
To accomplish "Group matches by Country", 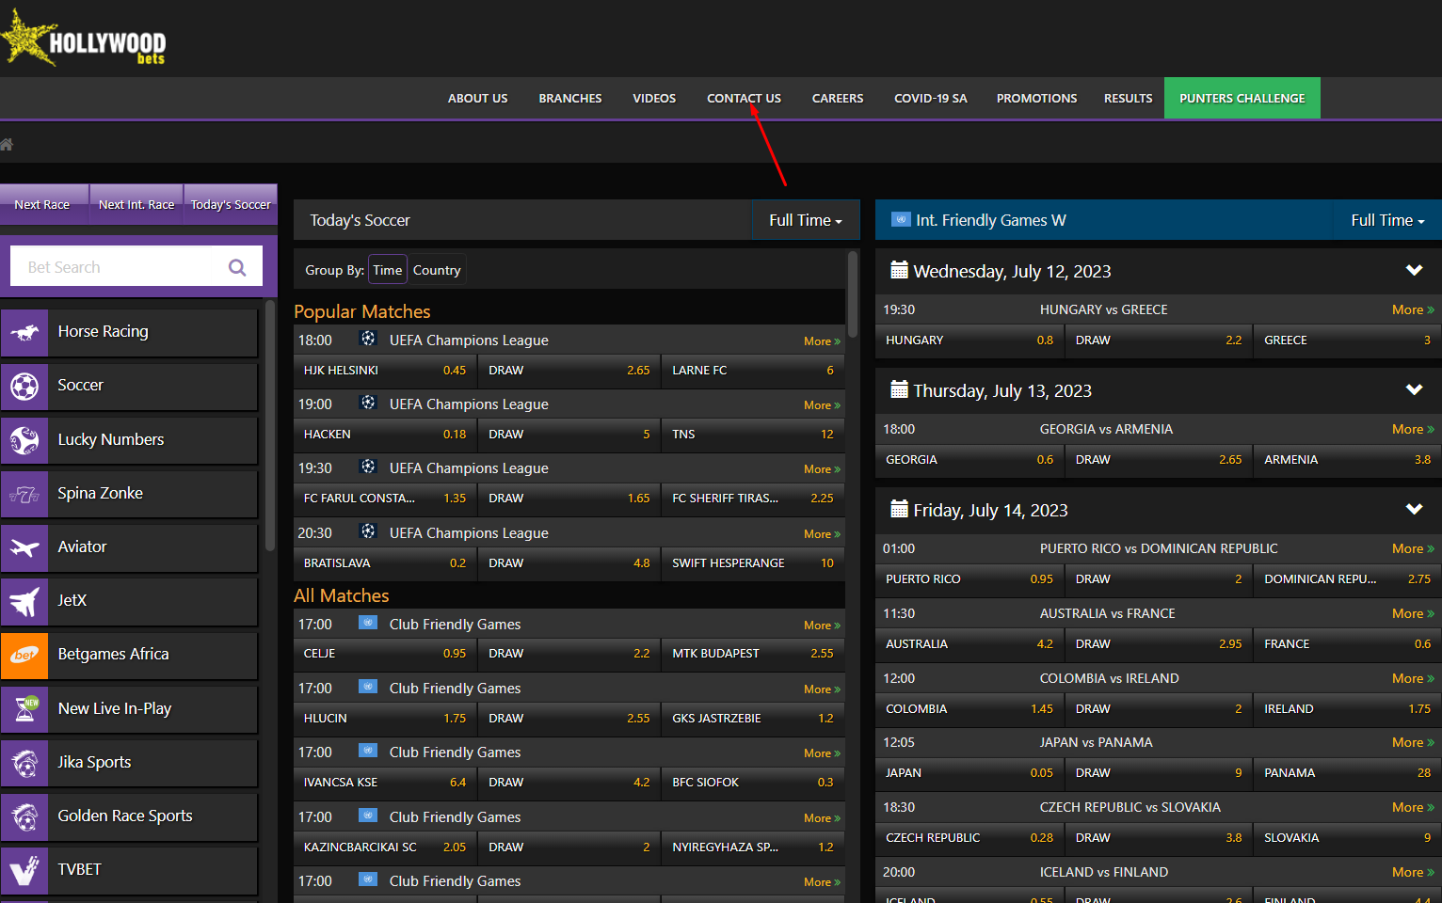I will (x=437, y=270).
